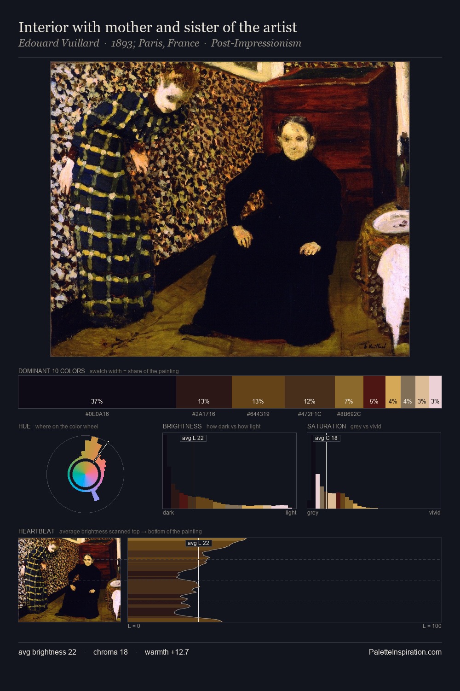Click hex code #8B692C
This screenshot has height=691, width=460.
click(x=349, y=414)
